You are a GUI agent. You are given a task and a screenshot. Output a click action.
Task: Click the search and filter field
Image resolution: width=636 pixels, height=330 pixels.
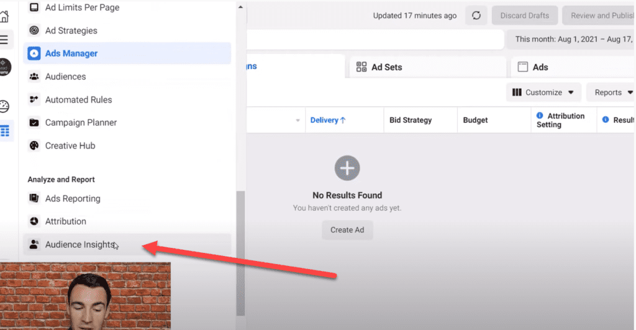375,39
